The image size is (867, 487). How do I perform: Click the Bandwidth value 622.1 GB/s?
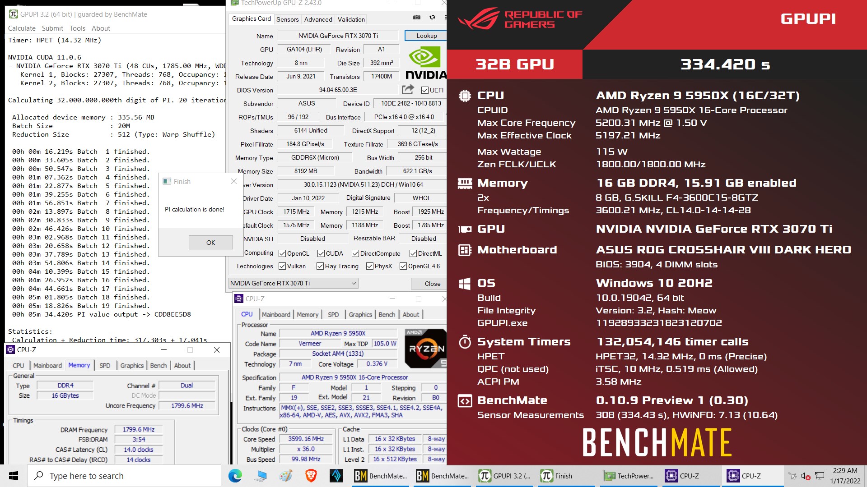(417, 171)
